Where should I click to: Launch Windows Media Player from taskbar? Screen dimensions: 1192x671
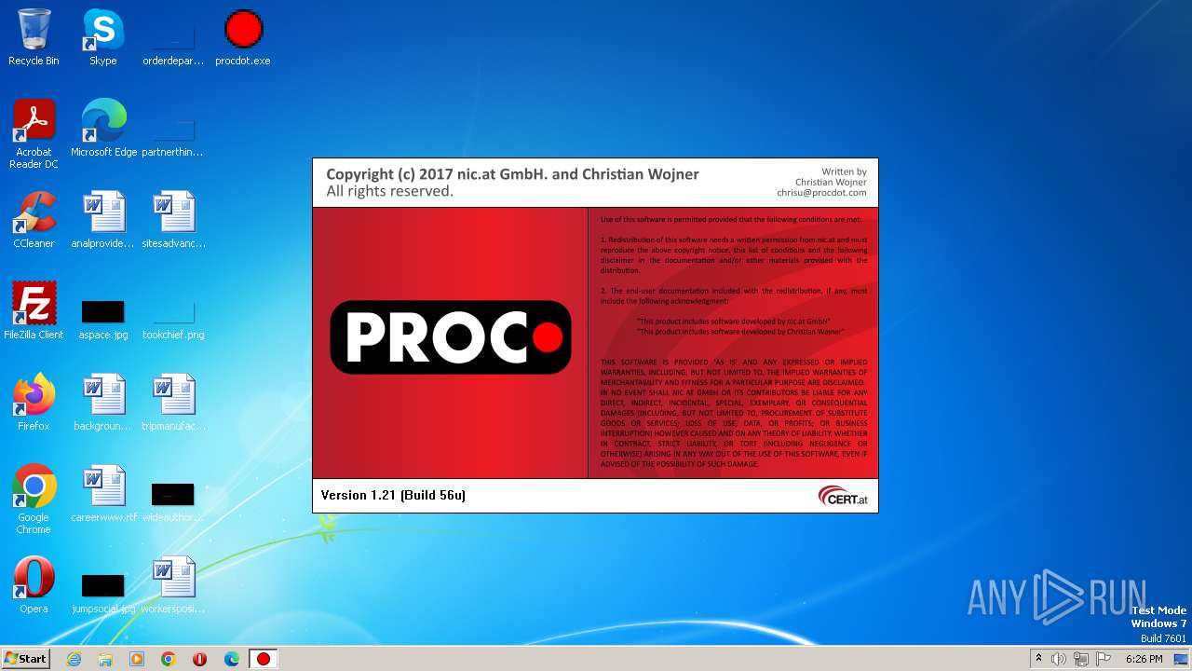coord(137,659)
